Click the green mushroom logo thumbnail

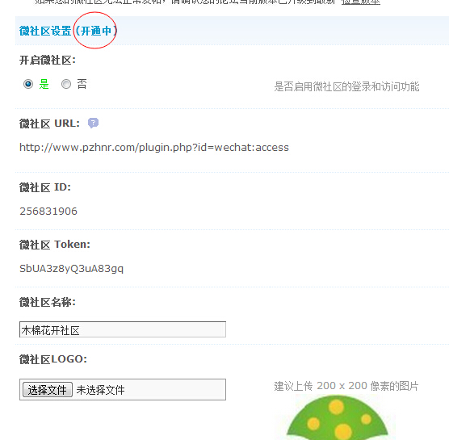point(337,417)
